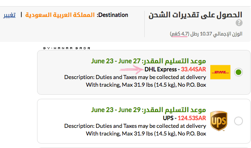Click the UPS description about duties and taxes
The width and height of the screenshot is (251, 148).
point(135,126)
